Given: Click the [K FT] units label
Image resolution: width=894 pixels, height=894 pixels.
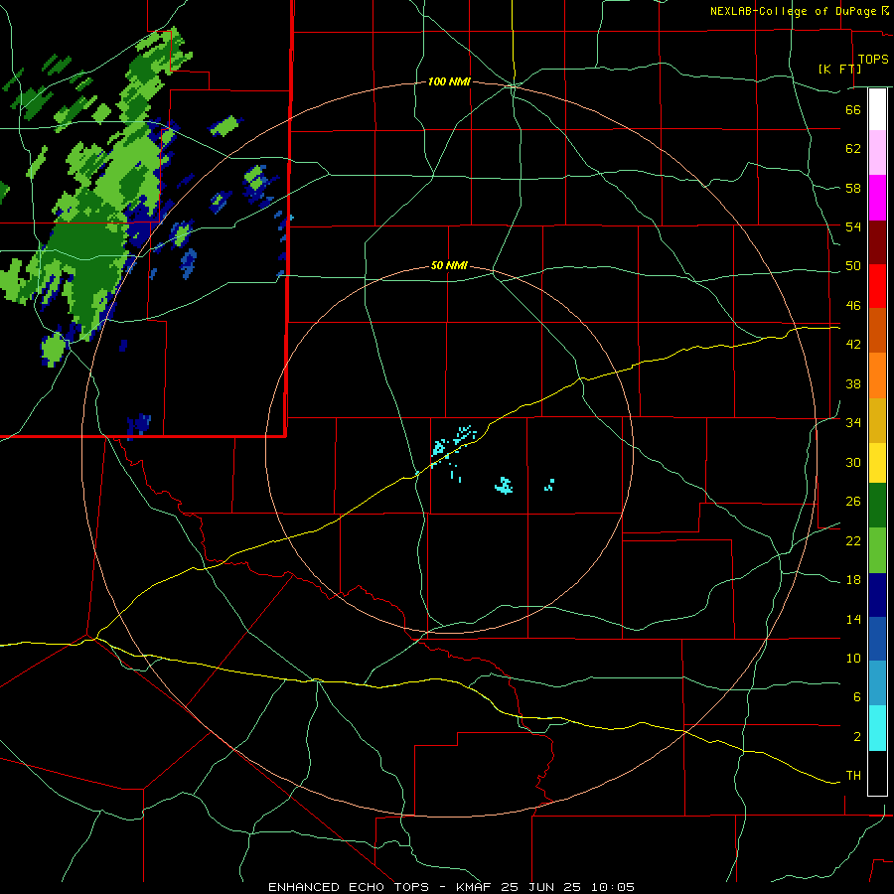Looking at the screenshot, I should point(839,69).
